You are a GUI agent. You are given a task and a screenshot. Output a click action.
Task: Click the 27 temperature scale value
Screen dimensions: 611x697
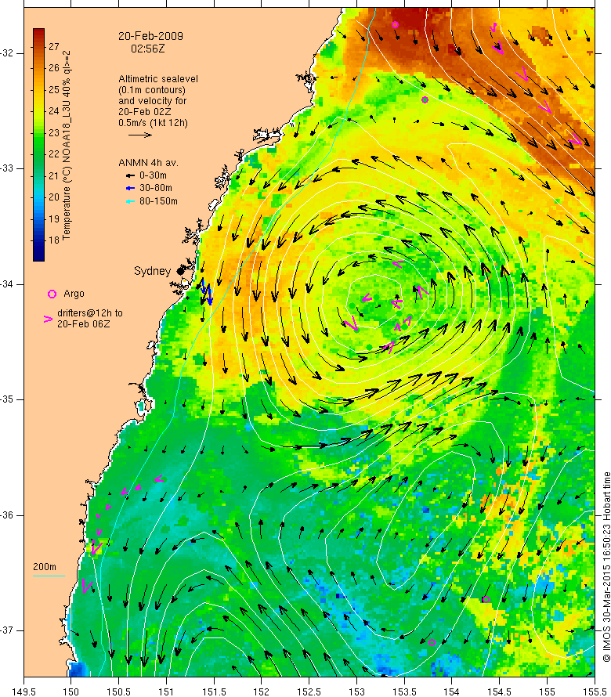click(54, 47)
